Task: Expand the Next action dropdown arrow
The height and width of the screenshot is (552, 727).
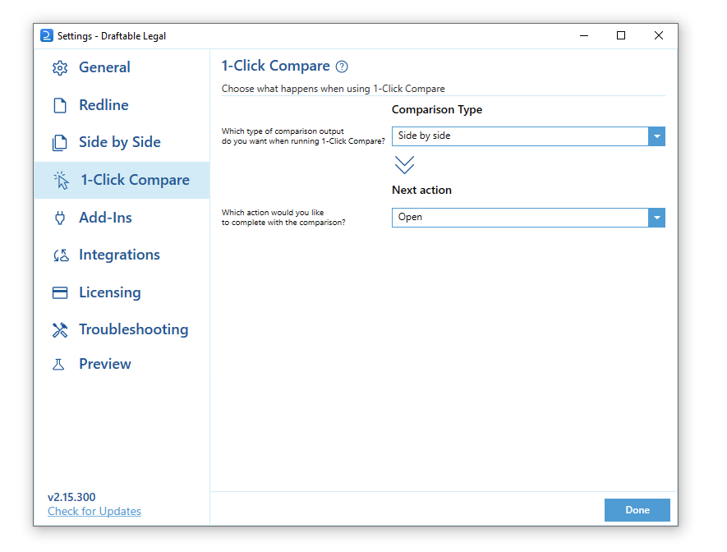Action: pos(656,218)
